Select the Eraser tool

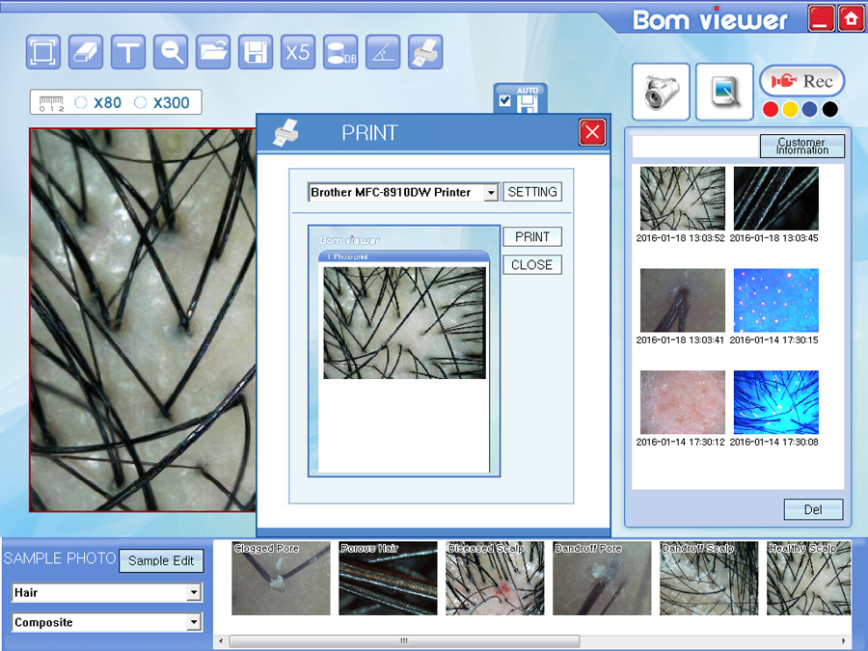point(87,52)
